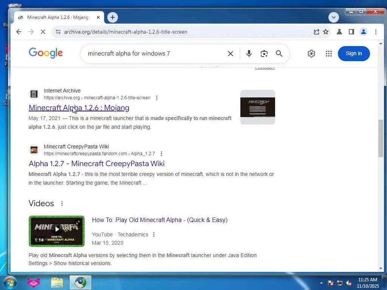The height and width of the screenshot is (290, 387).
Task: Open Internet Archive site favicon
Action: 34,94
